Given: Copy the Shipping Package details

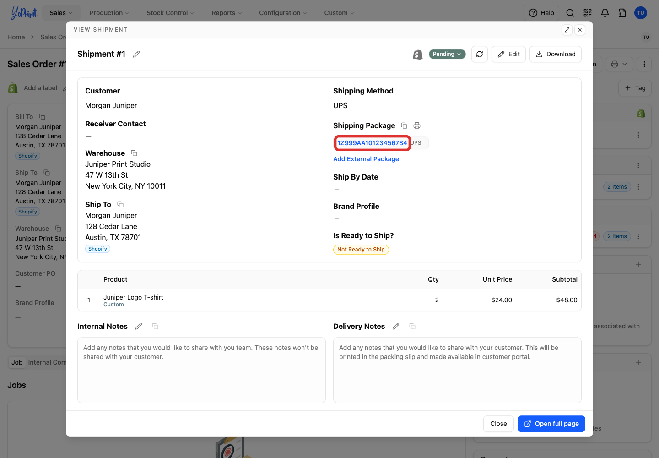Looking at the screenshot, I should pos(404,125).
